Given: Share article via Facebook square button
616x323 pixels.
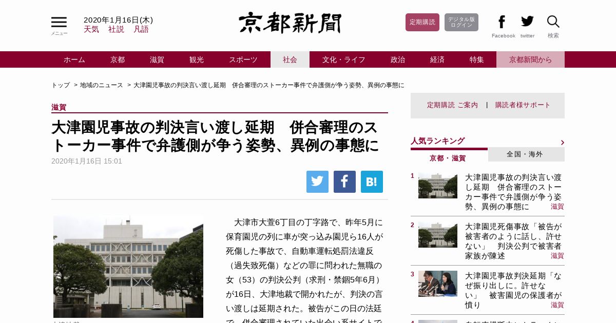Looking at the screenshot, I should pos(344,181).
